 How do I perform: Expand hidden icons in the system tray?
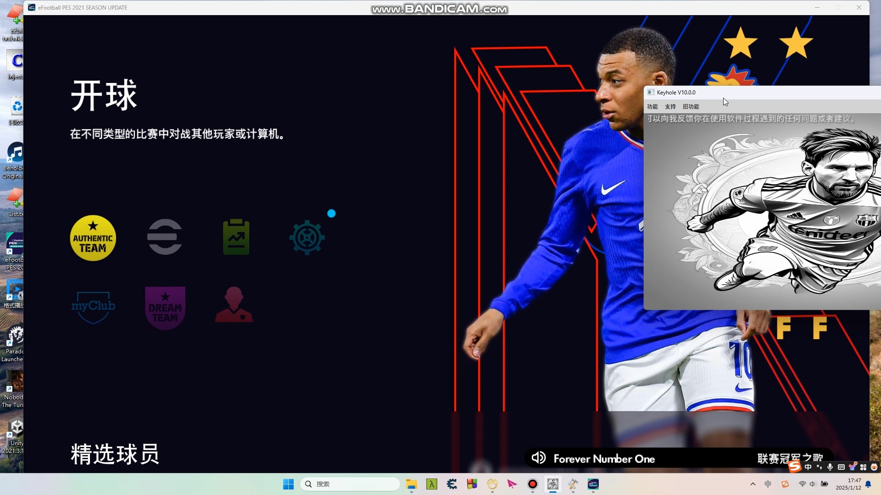pyautogui.click(x=753, y=484)
